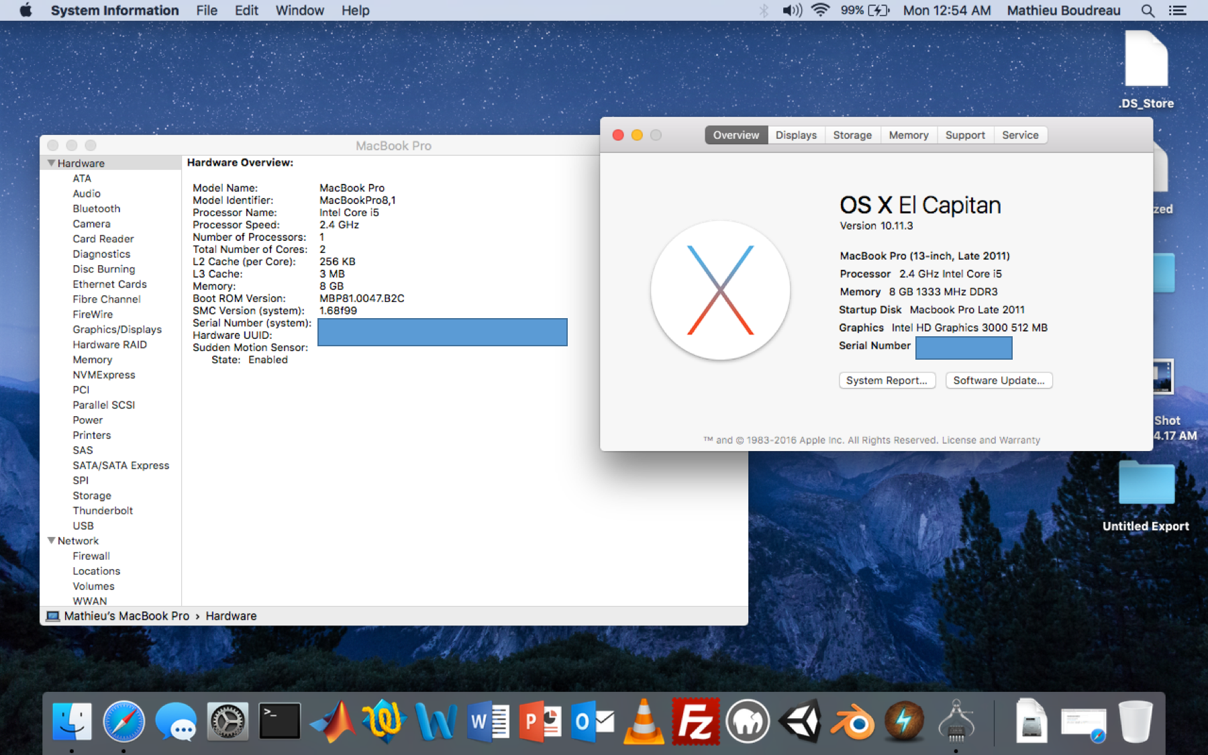
Task: Select Camera in the sidebar
Action: [91, 223]
